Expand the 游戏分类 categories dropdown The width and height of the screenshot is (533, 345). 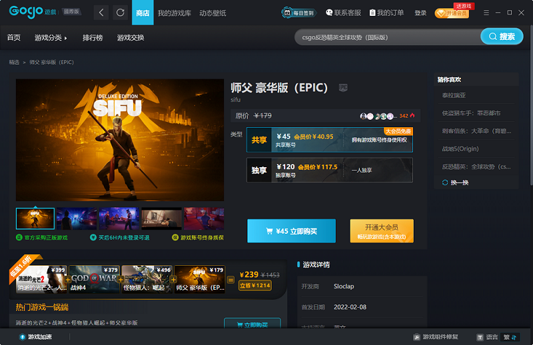point(51,38)
